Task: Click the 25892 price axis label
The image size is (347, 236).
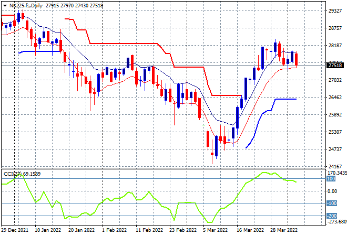Action: [335, 114]
